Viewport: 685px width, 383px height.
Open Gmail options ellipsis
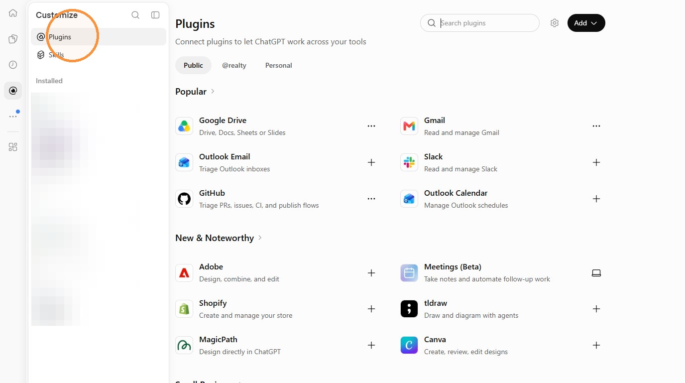pos(596,126)
